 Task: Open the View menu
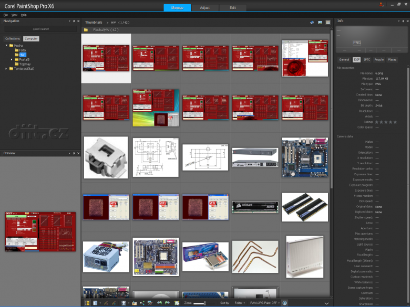click(x=14, y=15)
